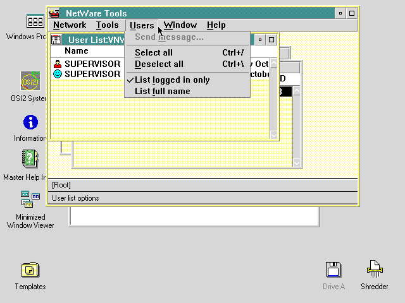Open the OS/2 System icon
Viewport: 405px width, 303px height.
coord(30,81)
